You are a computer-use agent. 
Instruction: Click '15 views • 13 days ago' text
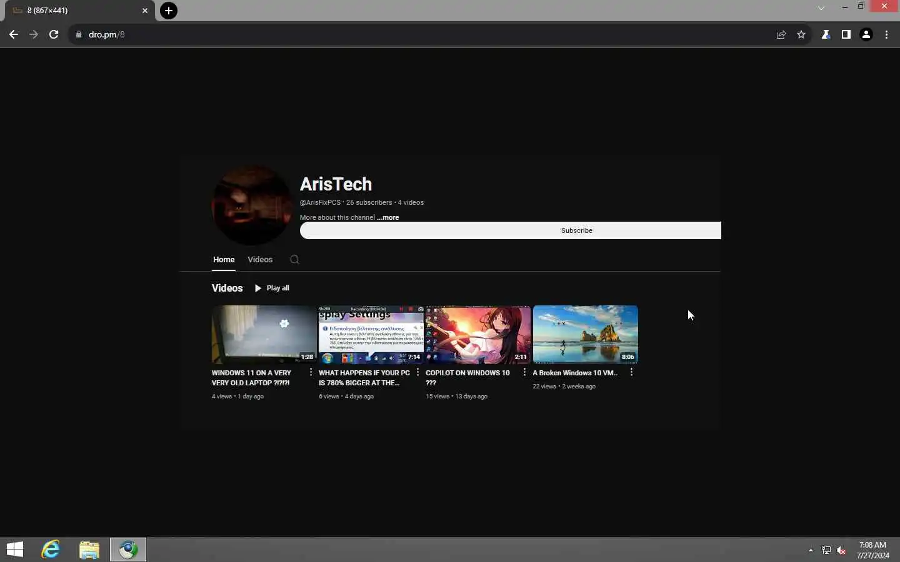456,397
